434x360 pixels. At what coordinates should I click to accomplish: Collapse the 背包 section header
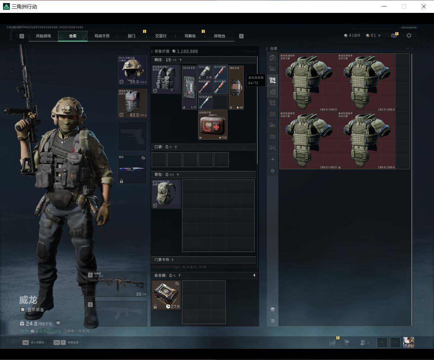203,175
